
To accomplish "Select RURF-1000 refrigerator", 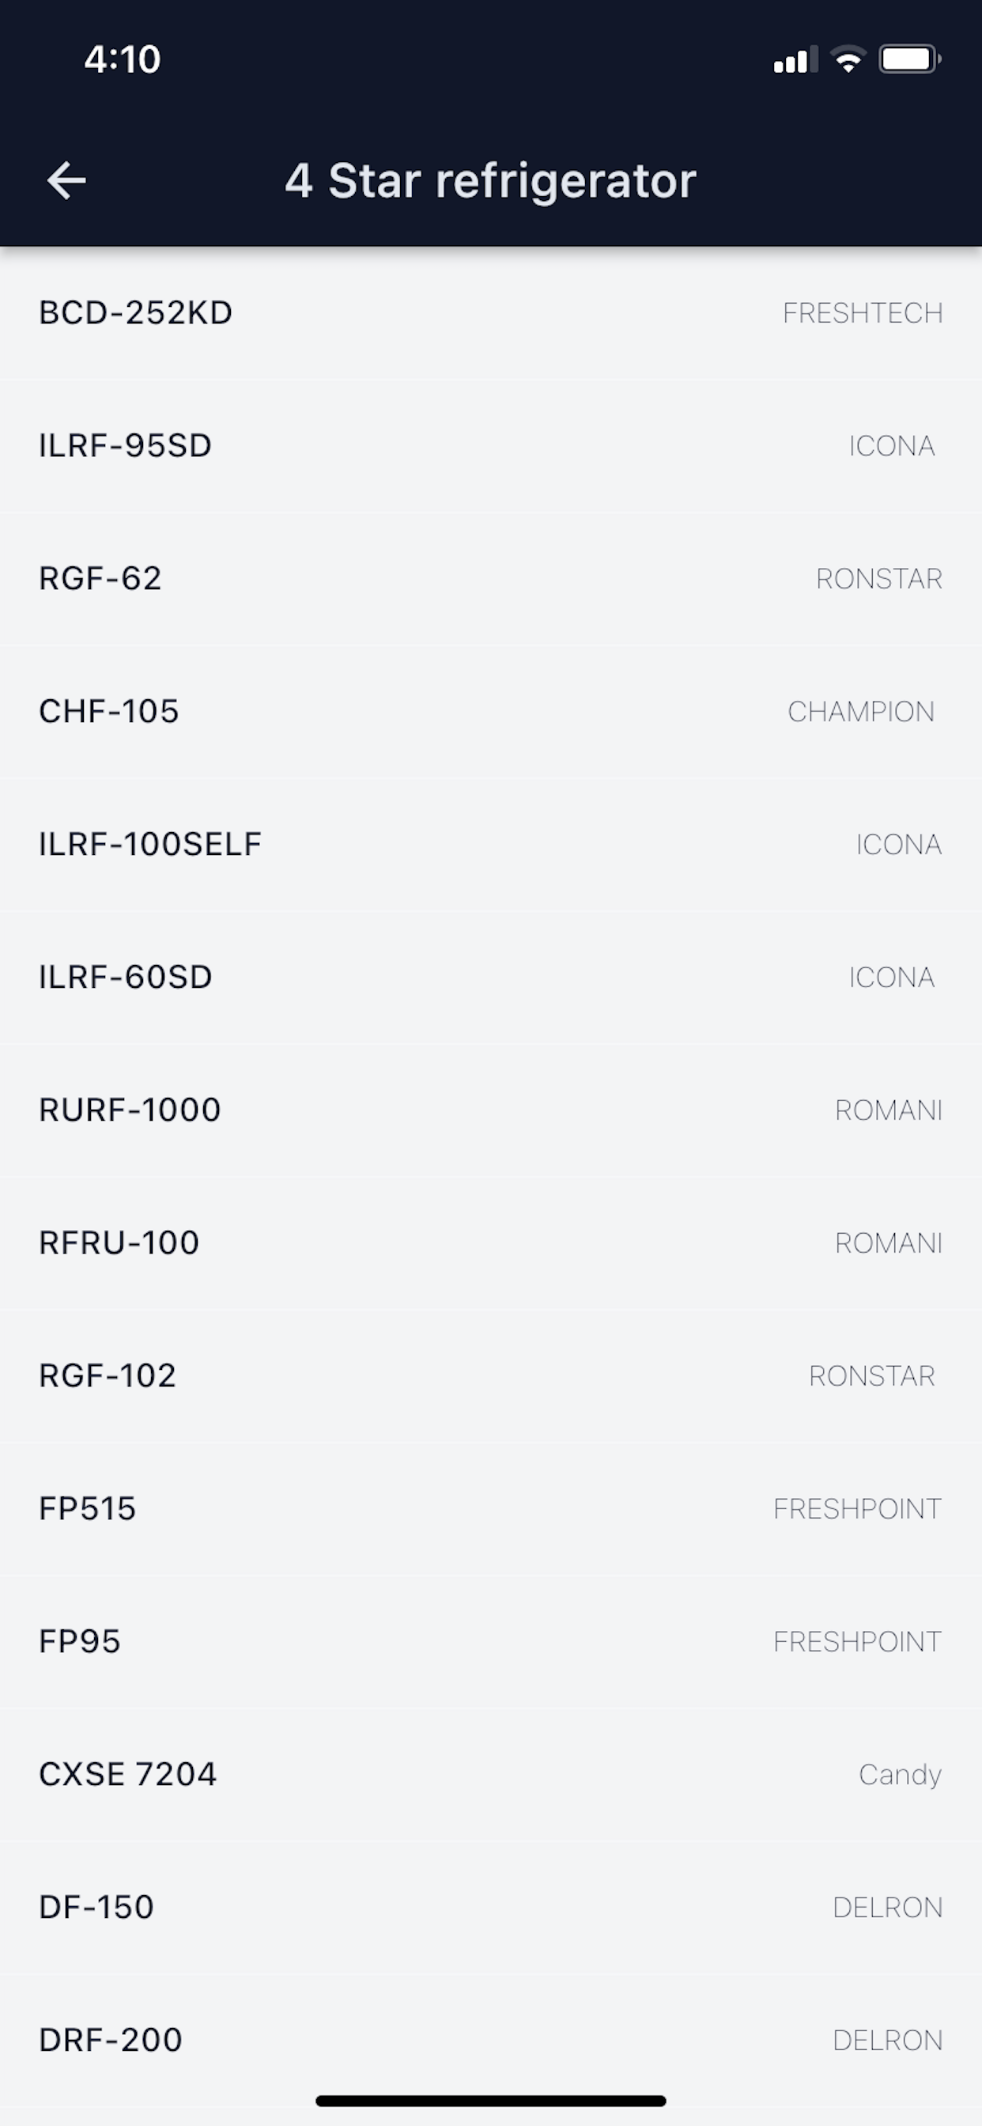I will coord(491,1111).
